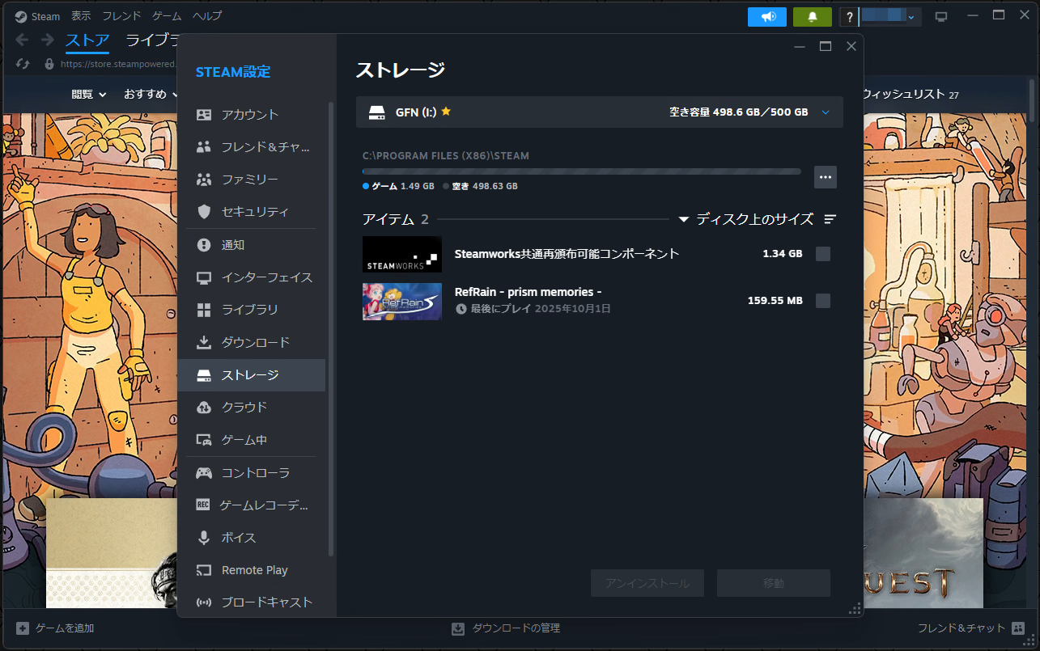Check the RefRain - prism memories - checkbox
Image resolution: width=1040 pixels, height=651 pixels.
pyautogui.click(x=823, y=300)
